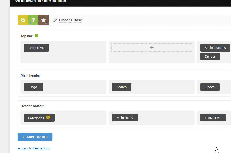Select the Space element

(210, 87)
